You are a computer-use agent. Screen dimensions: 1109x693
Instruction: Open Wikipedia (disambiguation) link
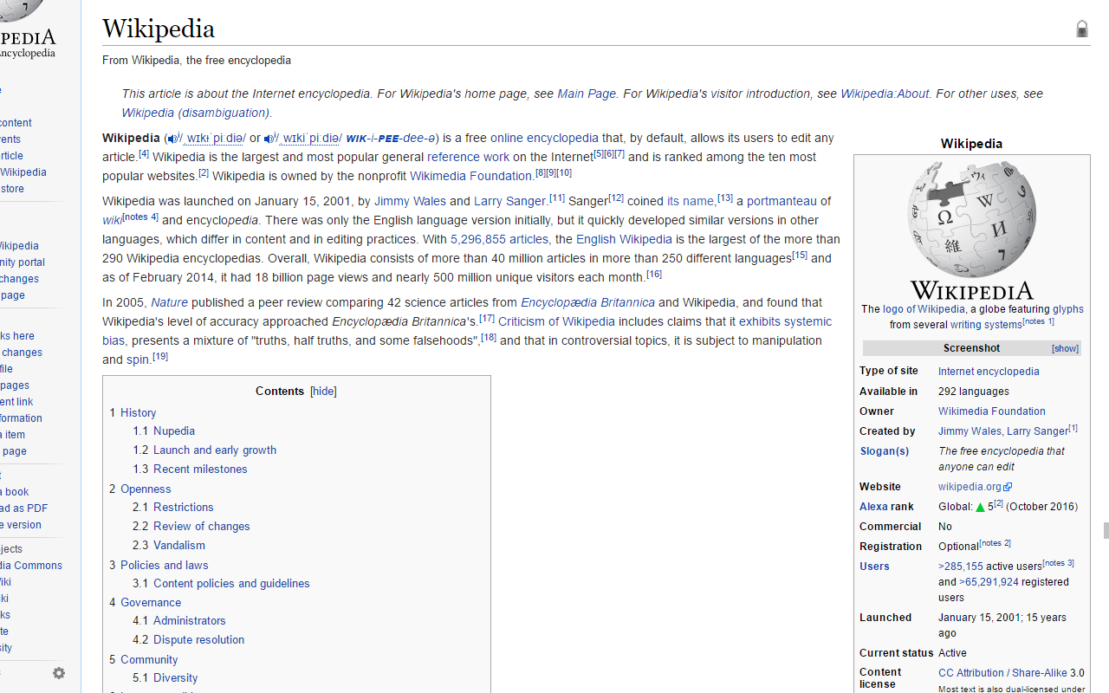(x=196, y=113)
